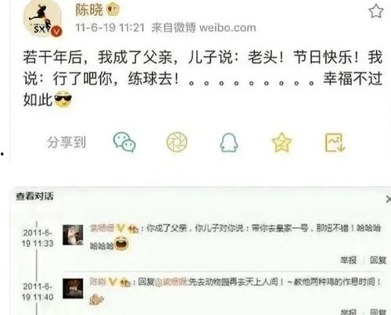
Task: Click the favorite star at top right
Action: tap(376, 11)
